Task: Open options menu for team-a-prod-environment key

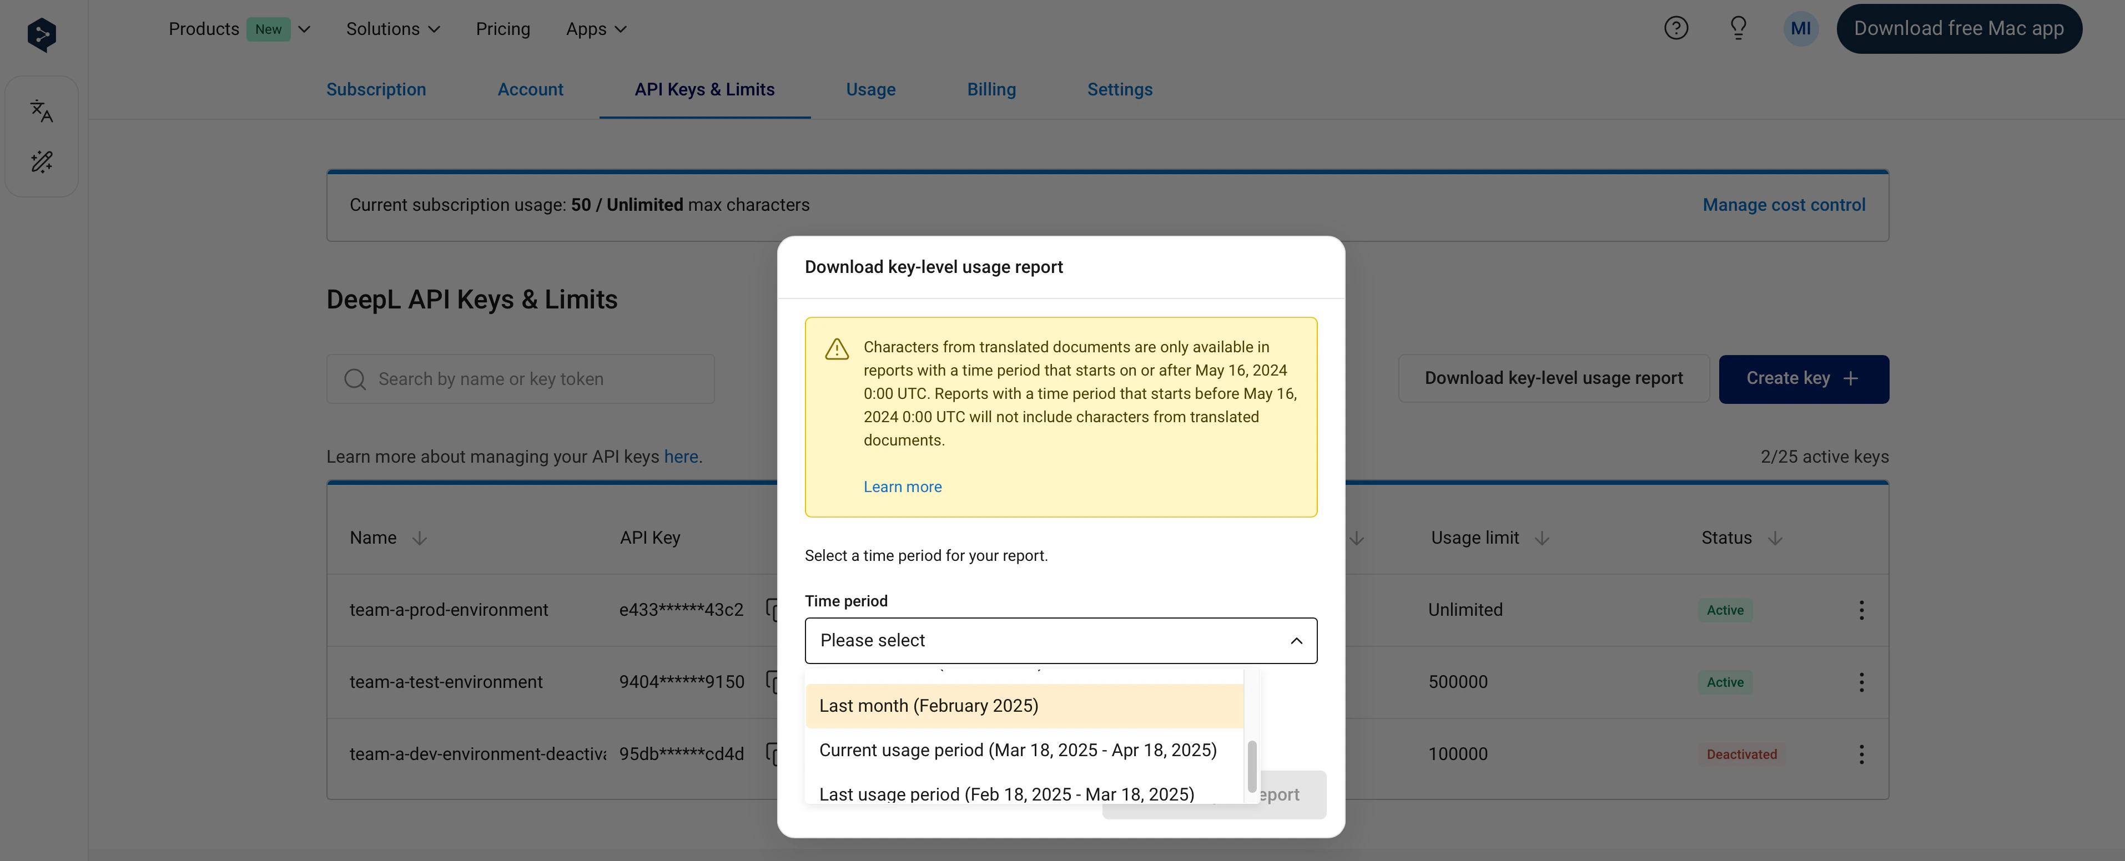Action: click(1861, 610)
